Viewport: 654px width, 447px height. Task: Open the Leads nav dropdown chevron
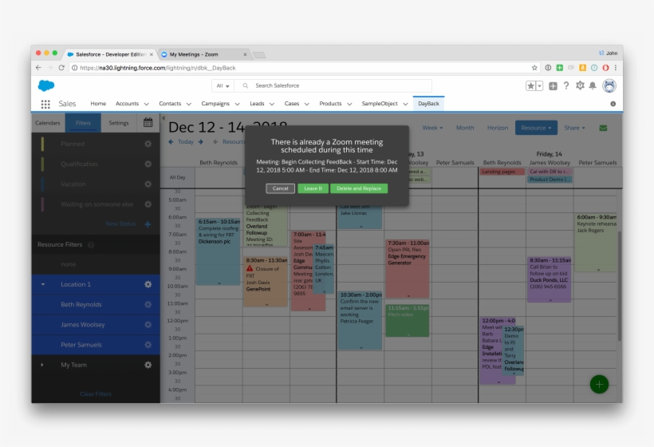click(271, 104)
